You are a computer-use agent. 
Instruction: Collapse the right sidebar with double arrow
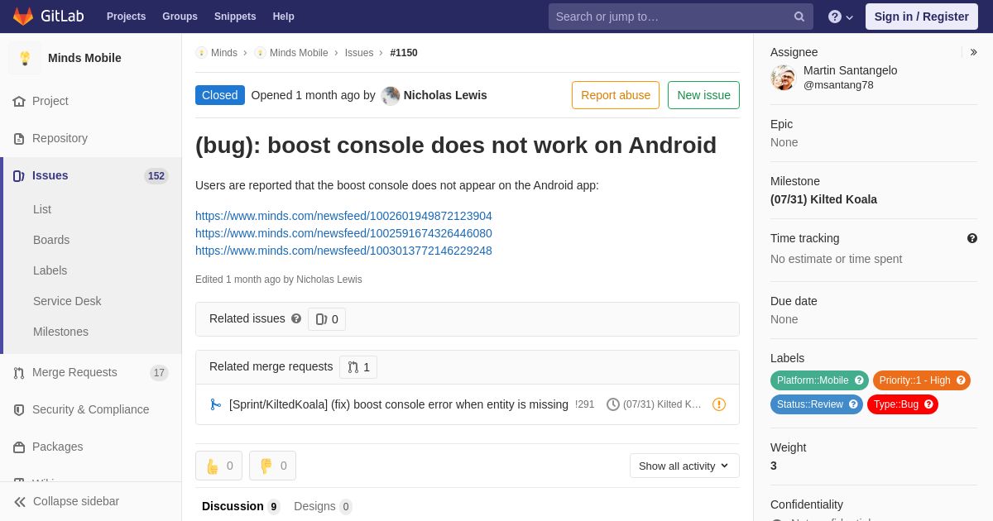[x=973, y=52]
